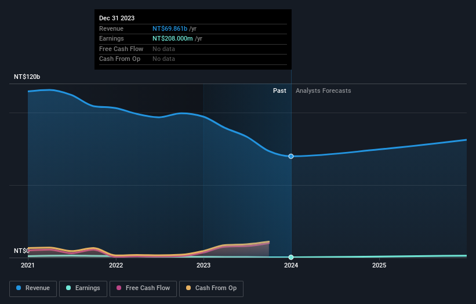Image resolution: width=476 pixels, height=304 pixels.
Task: Click the NT$120b y-axis label
Action: [x=27, y=77]
